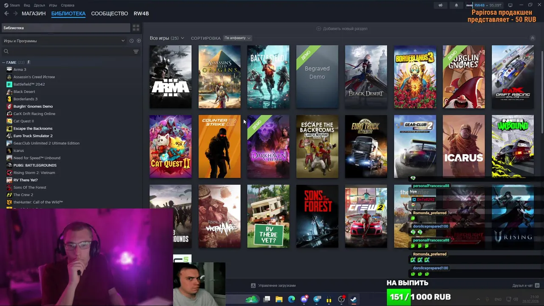Open the NFS Unbound cover

513,147
